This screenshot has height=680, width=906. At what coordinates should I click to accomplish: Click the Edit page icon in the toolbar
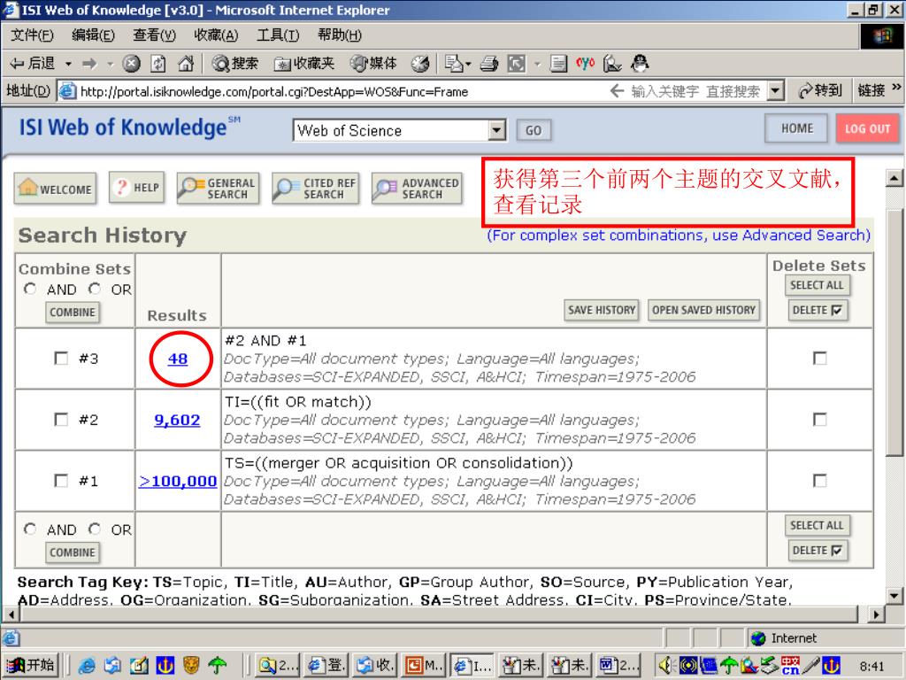coord(557,64)
